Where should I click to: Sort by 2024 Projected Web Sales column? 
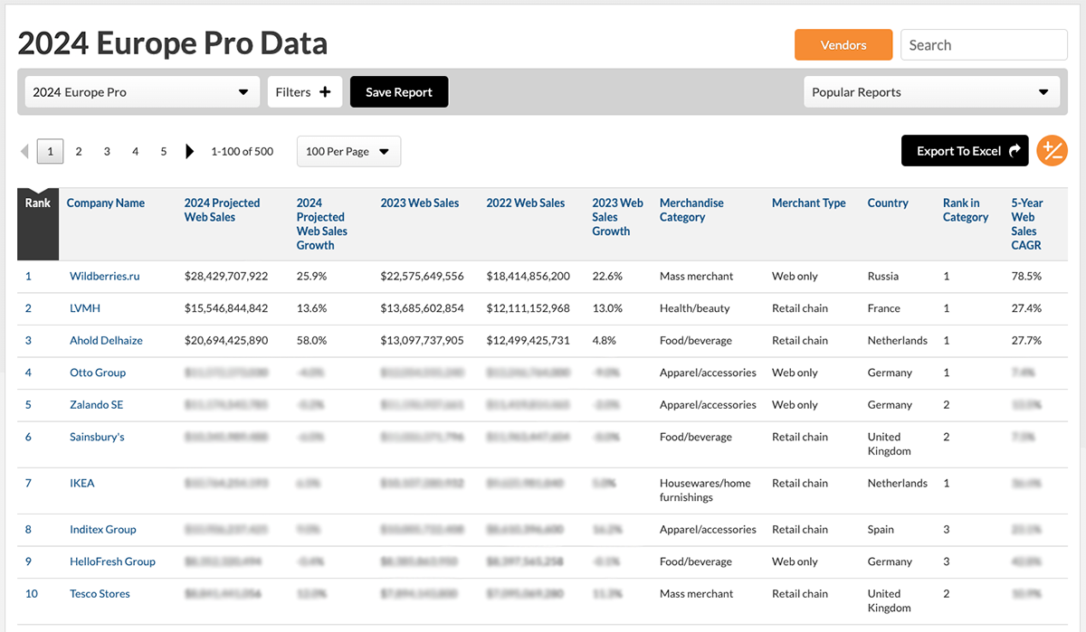[222, 210]
